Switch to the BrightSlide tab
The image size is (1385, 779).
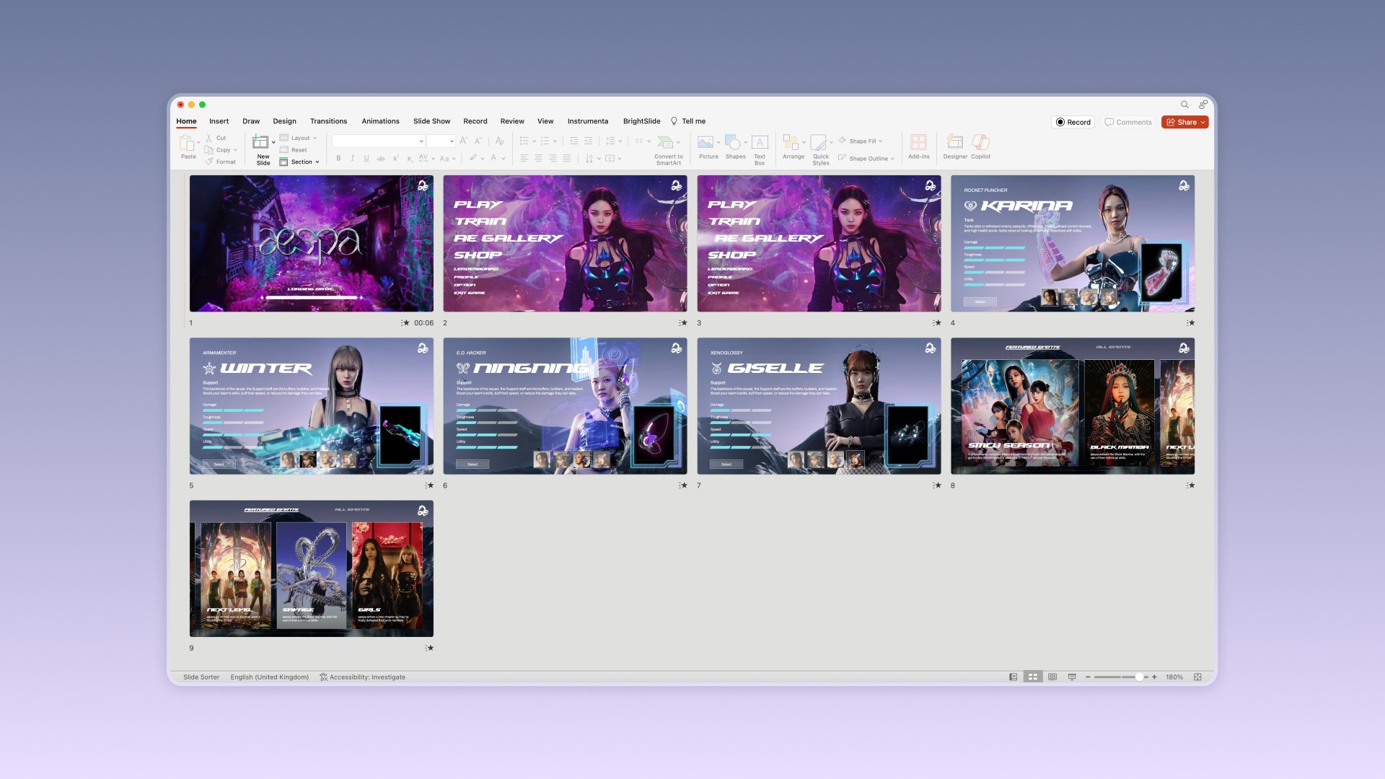[x=641, y=121]
